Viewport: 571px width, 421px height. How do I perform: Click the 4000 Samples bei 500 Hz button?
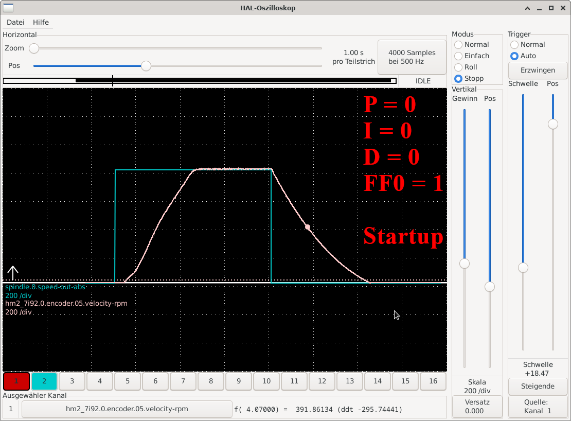pos(412,57)
